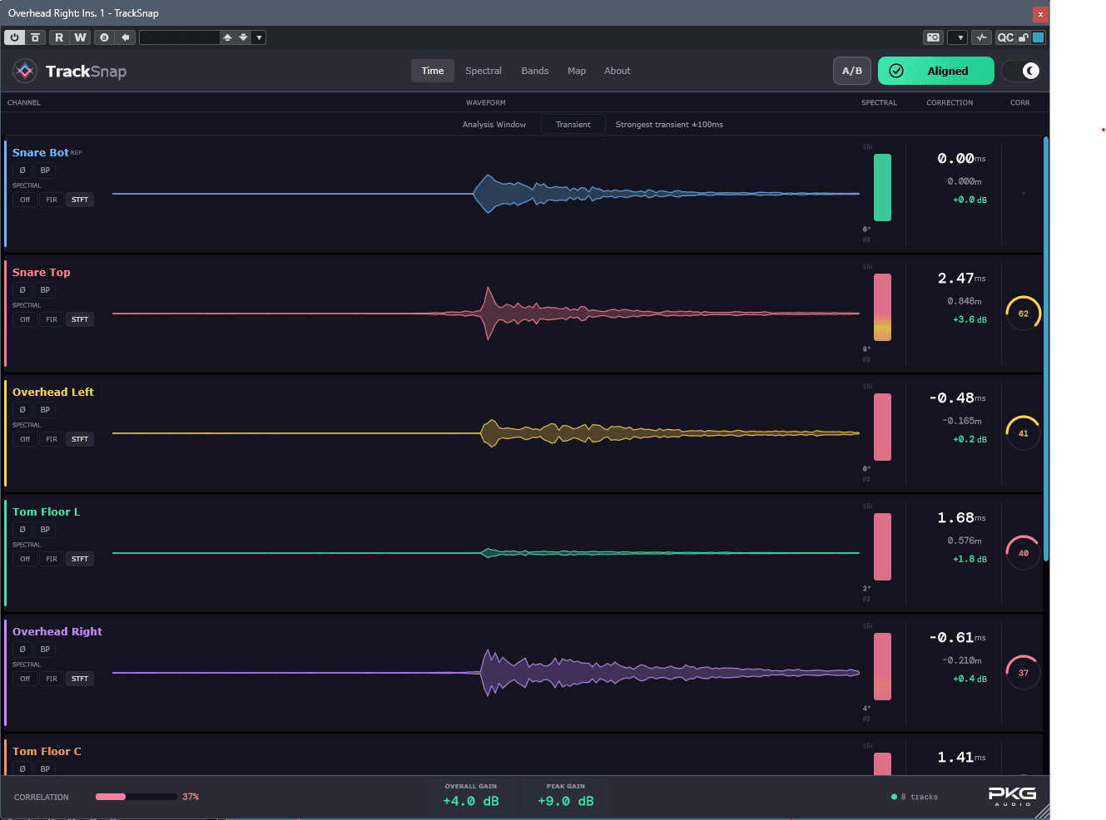
Task: Click the Overall Gain +4.0 dB readout
Action: coord(471,797)
